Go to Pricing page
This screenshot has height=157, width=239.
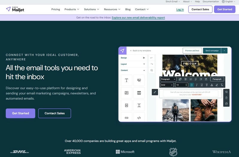[56, 9]
